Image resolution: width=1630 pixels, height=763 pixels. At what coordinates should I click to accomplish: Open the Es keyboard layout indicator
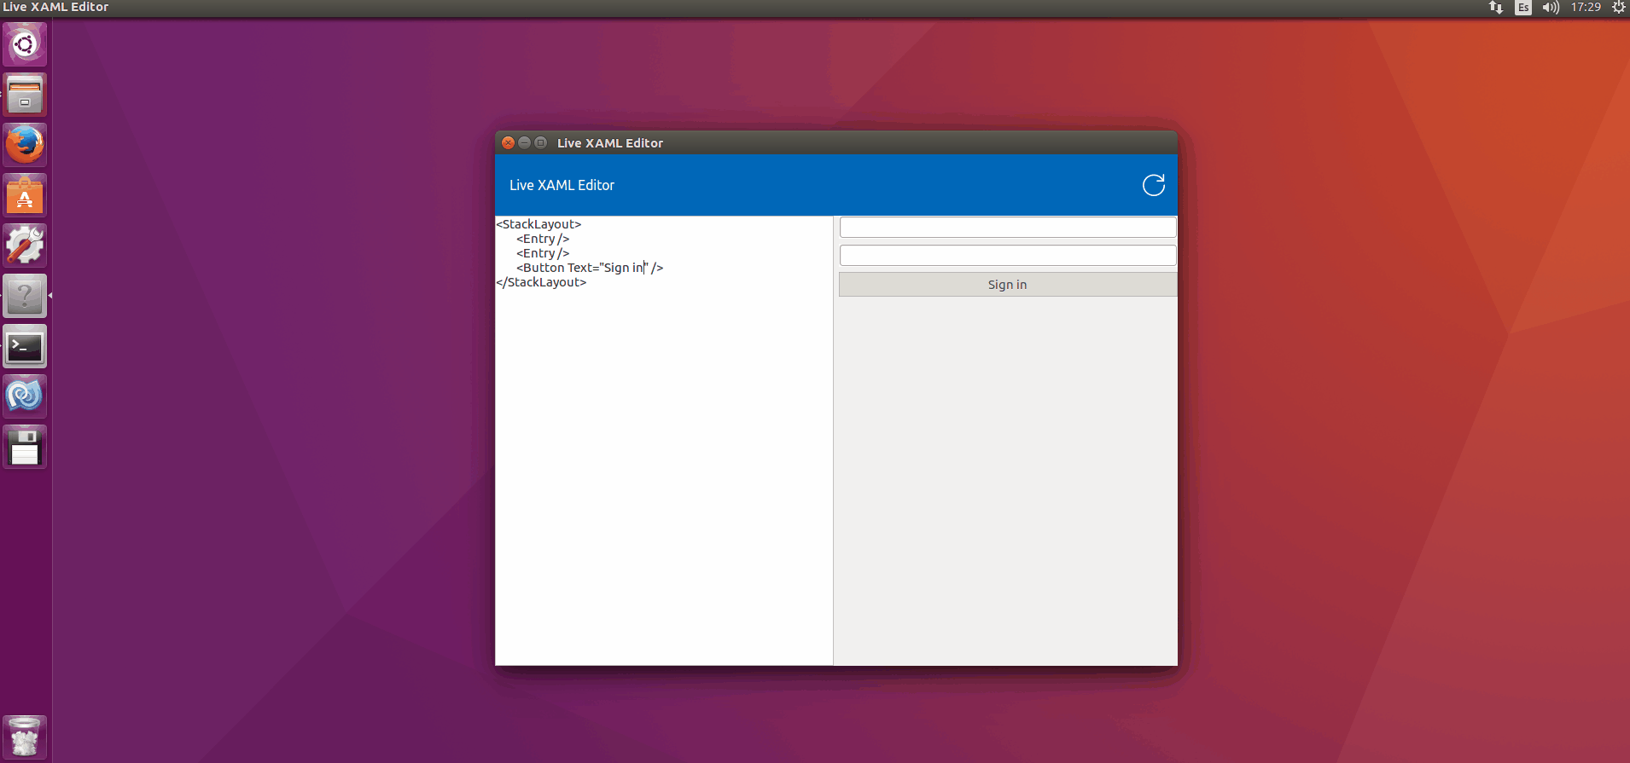[1523, 8]
